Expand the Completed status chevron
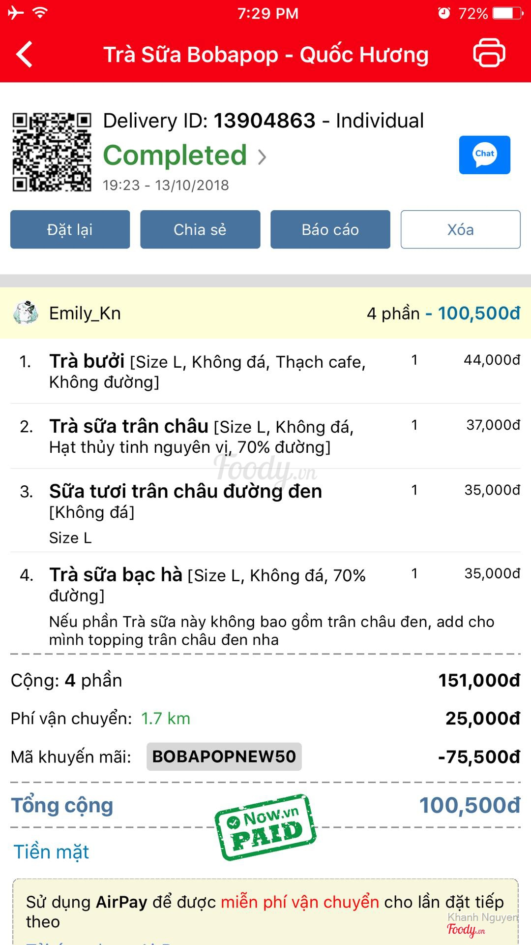Screen dimensions: 531x945 click(x=262, y=157)
